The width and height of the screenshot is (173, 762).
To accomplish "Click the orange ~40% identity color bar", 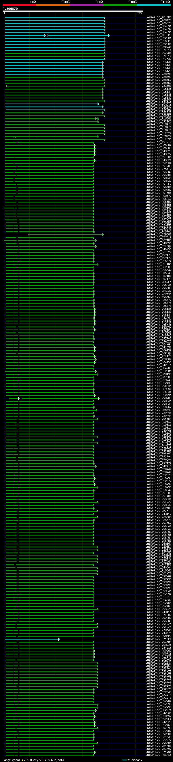I will click(x=53, y=5).
